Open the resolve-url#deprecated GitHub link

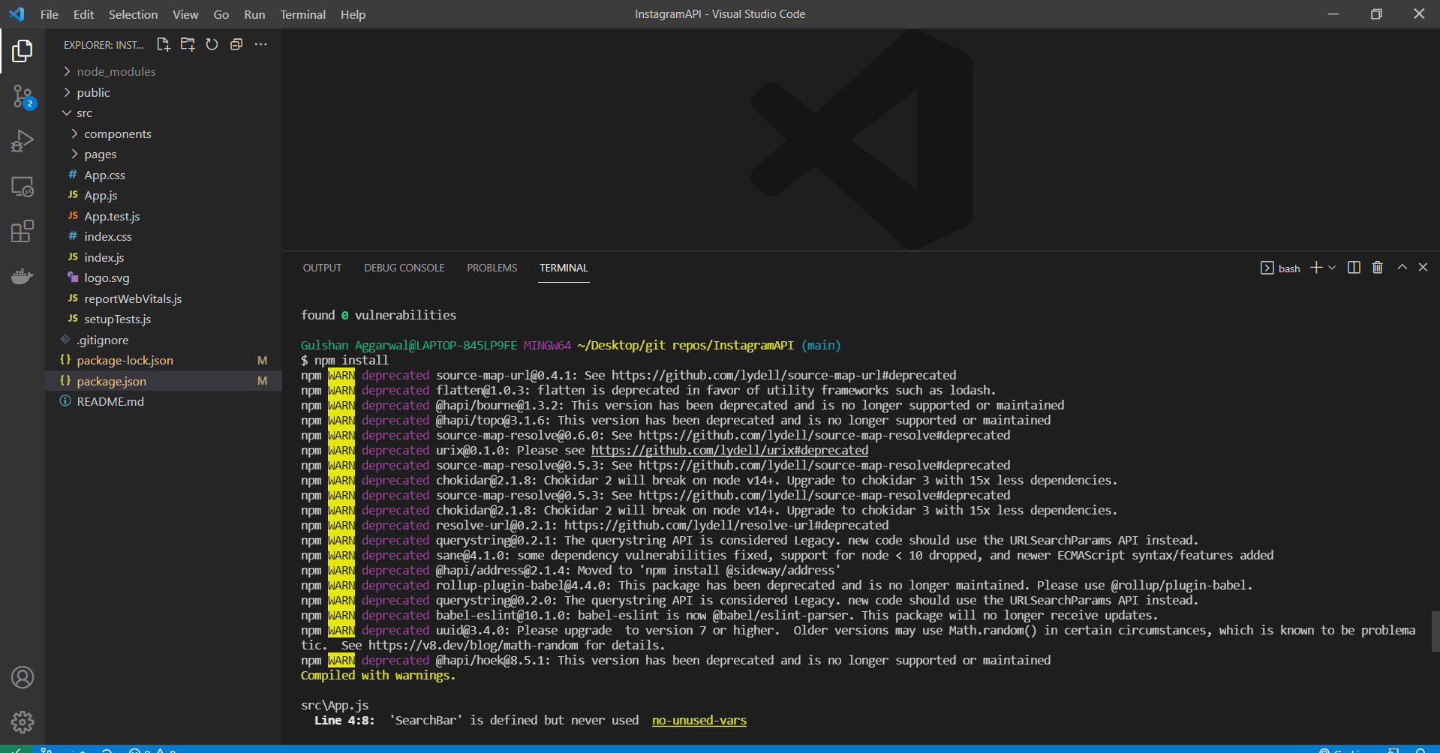726,525
